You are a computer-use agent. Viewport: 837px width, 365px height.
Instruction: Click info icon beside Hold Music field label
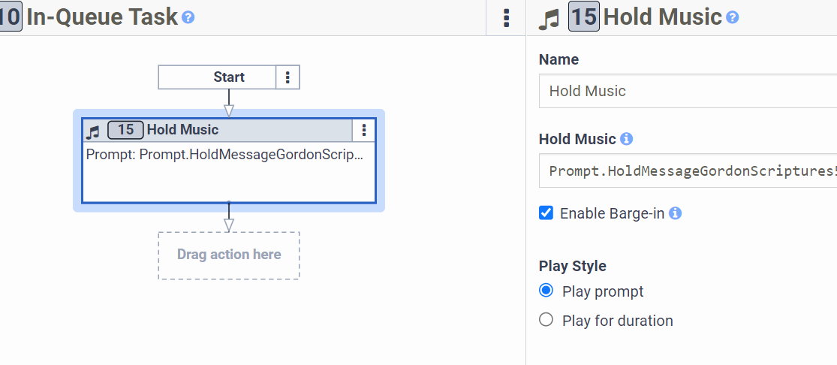click(626, 139)
